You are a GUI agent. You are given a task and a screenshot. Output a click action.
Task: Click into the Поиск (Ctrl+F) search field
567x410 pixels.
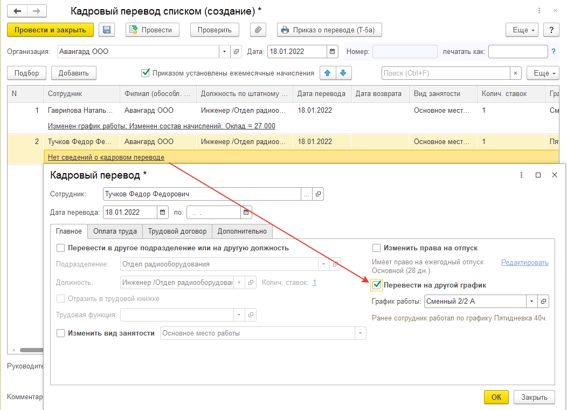[446, 73]
